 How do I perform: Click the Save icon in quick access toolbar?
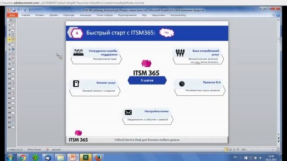coord(14,10)
